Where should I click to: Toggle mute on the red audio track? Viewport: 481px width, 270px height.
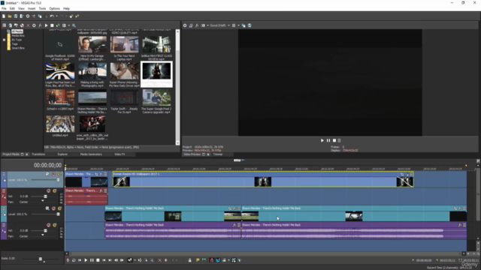click(x=48, y=191)
